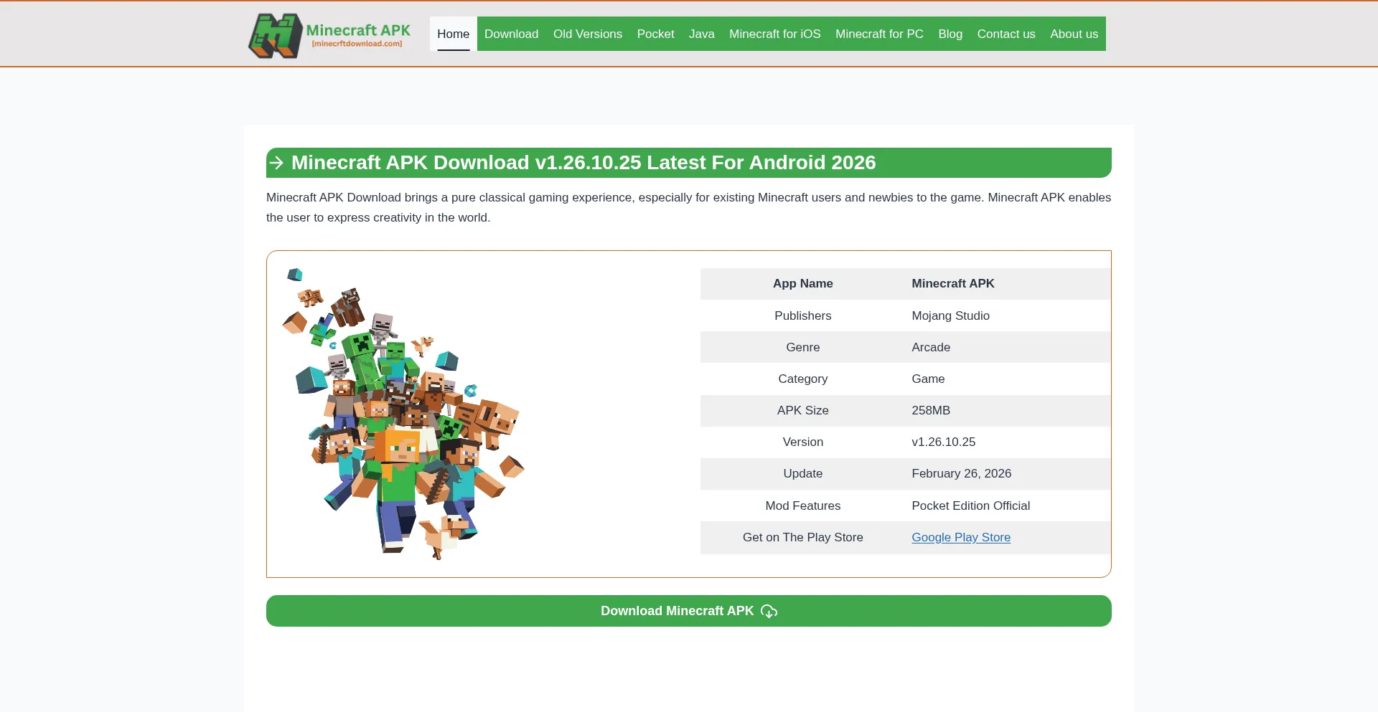1378x712 pixels.
Task: Click the 'Mod Features' row label
Action: (x=803, y=505)
